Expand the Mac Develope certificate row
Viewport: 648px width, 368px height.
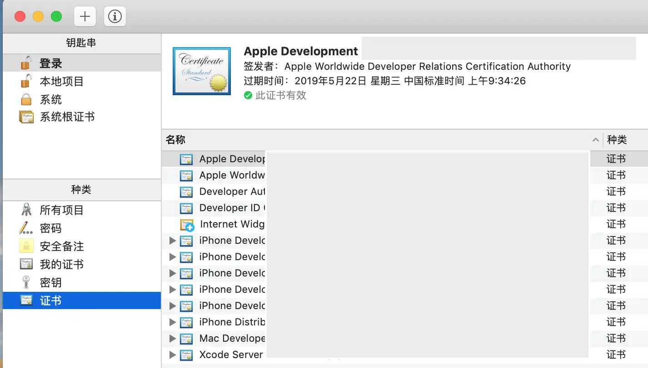[172, 339]
